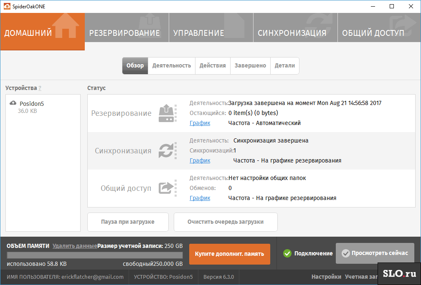Close the SpiderOakONE window
The height and width of the screenshot is (285, 421).
411,6
